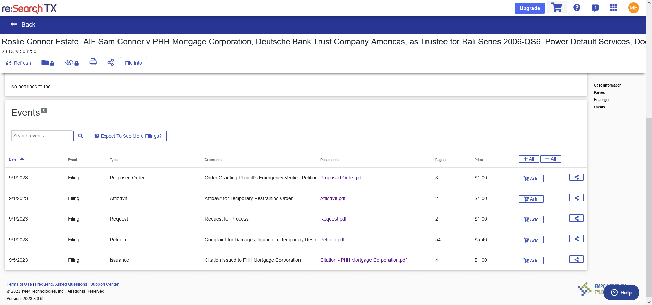
Task: Click the 54 pages cell
Action: pyautogui.click(x=438, y=240)
